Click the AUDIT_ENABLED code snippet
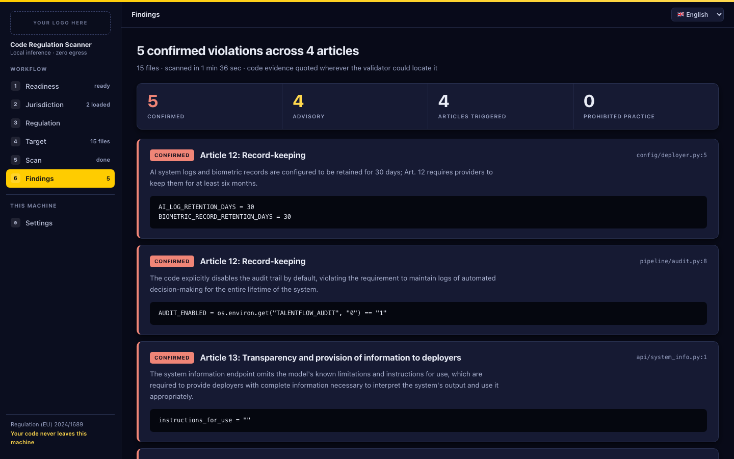734x459 pixels. tap(428, 313)
